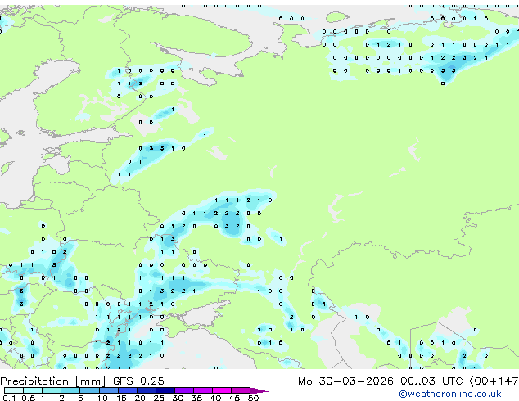Click the 45–50 mm legend swatch
Image resolution: width=519 pixels, height=401 pixels.
[x=241, y=390]
